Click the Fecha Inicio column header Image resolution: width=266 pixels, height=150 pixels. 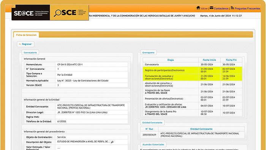[209, 60]
